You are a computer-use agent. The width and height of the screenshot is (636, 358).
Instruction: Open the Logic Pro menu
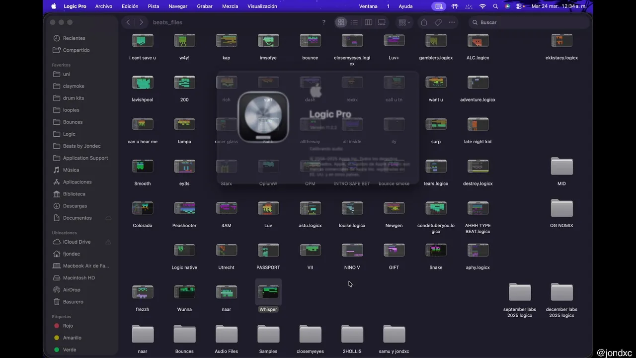(x=75, y=6)
